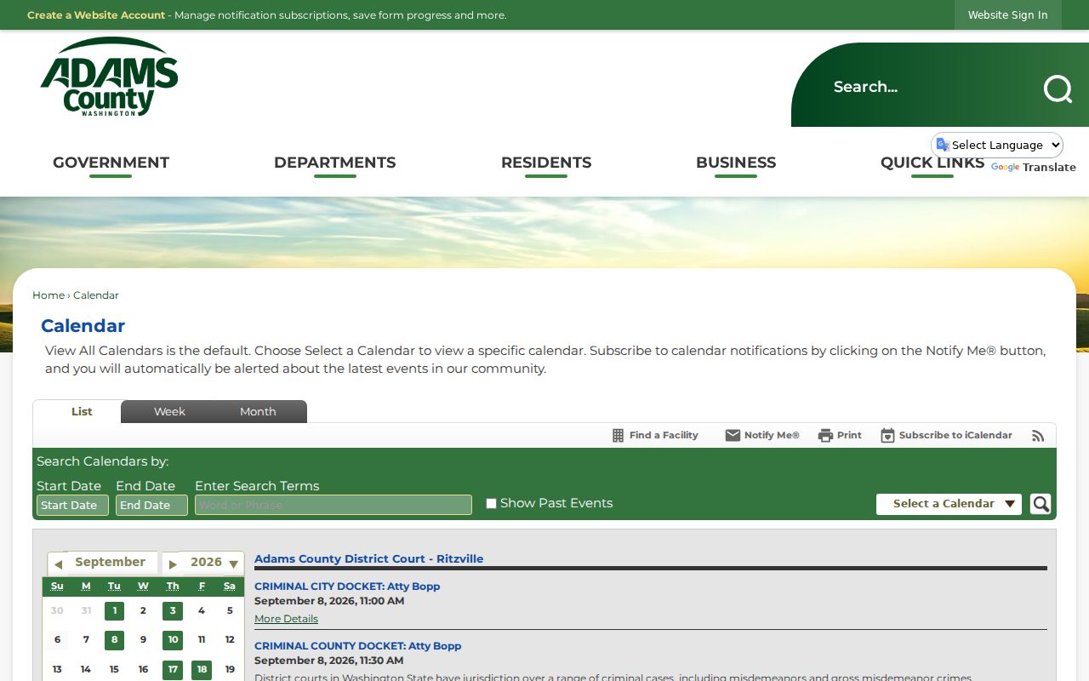Subscribe to iCalendar
Viewport: 1089px width, 681px height.
tap(946, 435)
